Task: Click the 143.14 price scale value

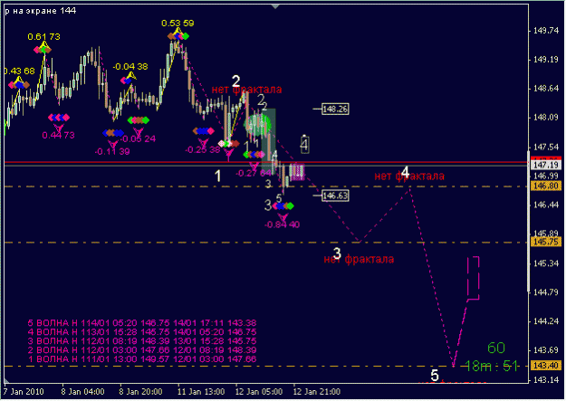Action: coord(546,380)
